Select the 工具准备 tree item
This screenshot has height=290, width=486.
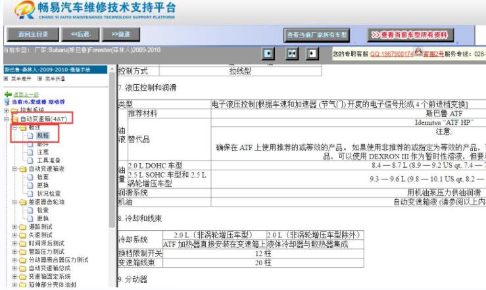pyautogui.click(x=49, y=160)
